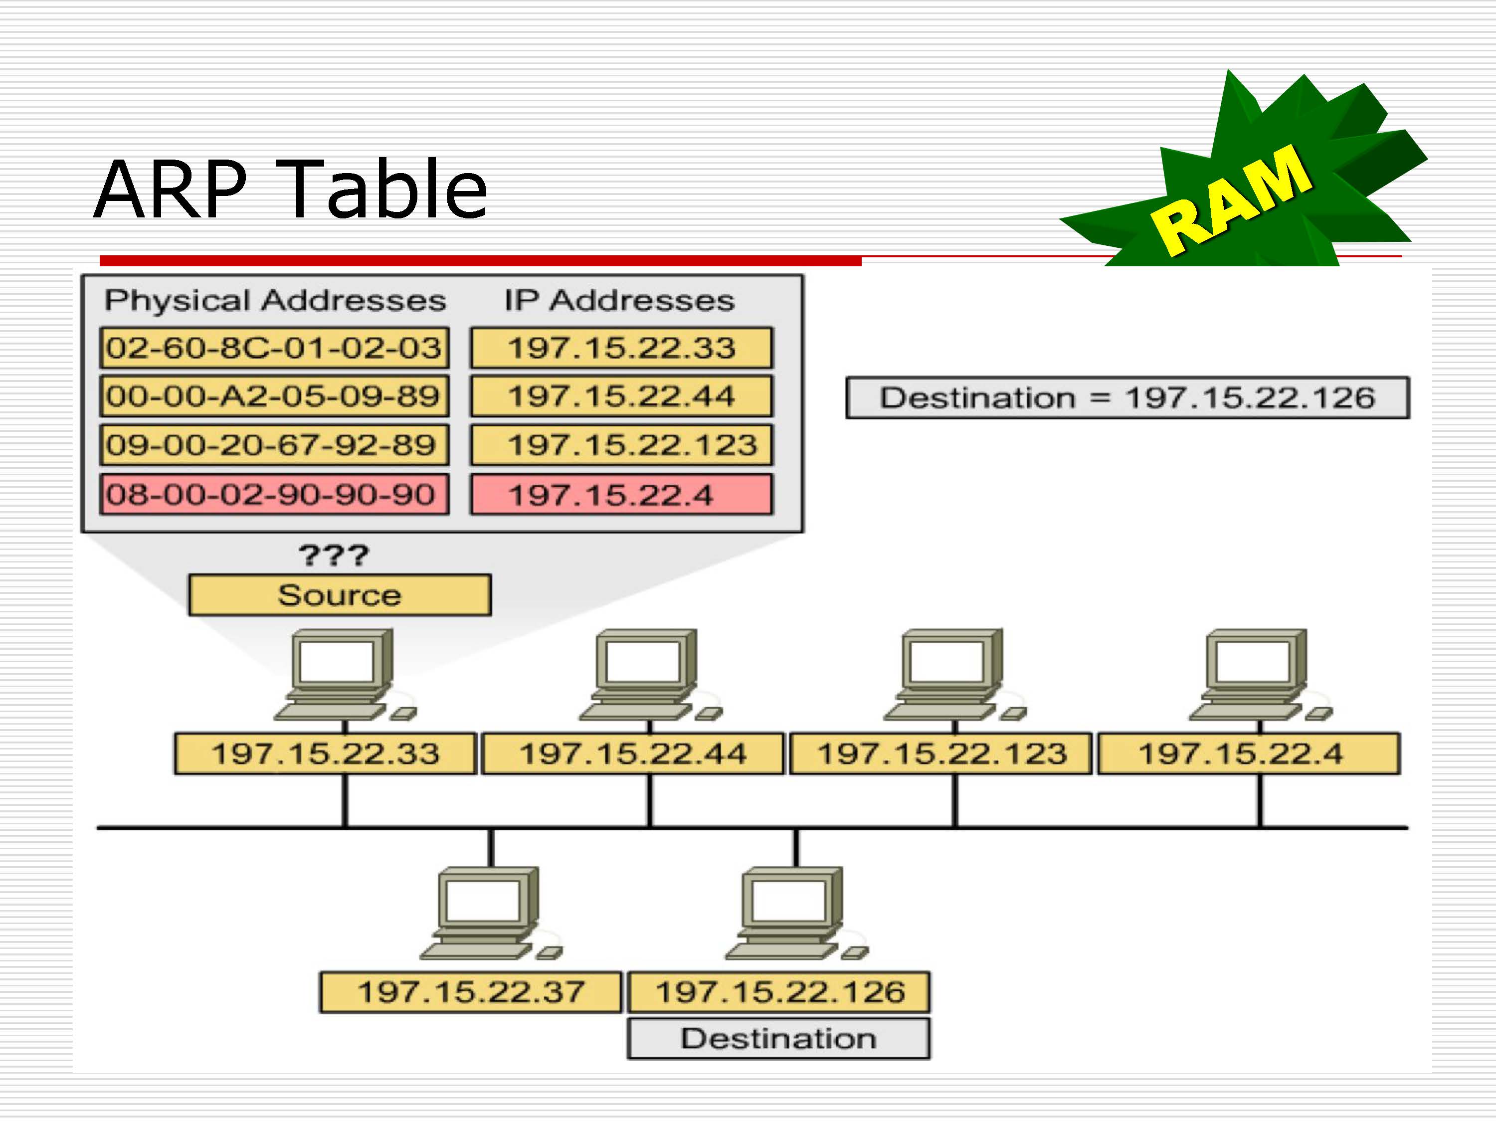Click the 197.15.22.123 ARP table entry
This screenshot has width=1496, height=1122.
click(621, 445)
